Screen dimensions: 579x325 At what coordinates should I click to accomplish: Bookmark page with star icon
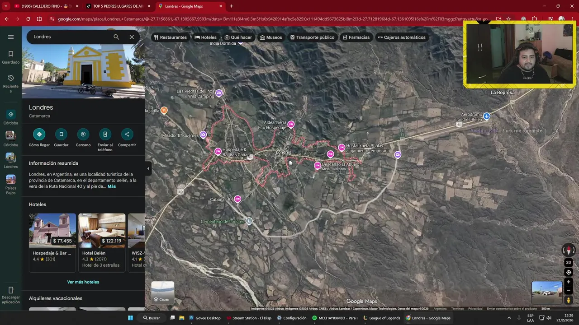click(x=508, y=19)
